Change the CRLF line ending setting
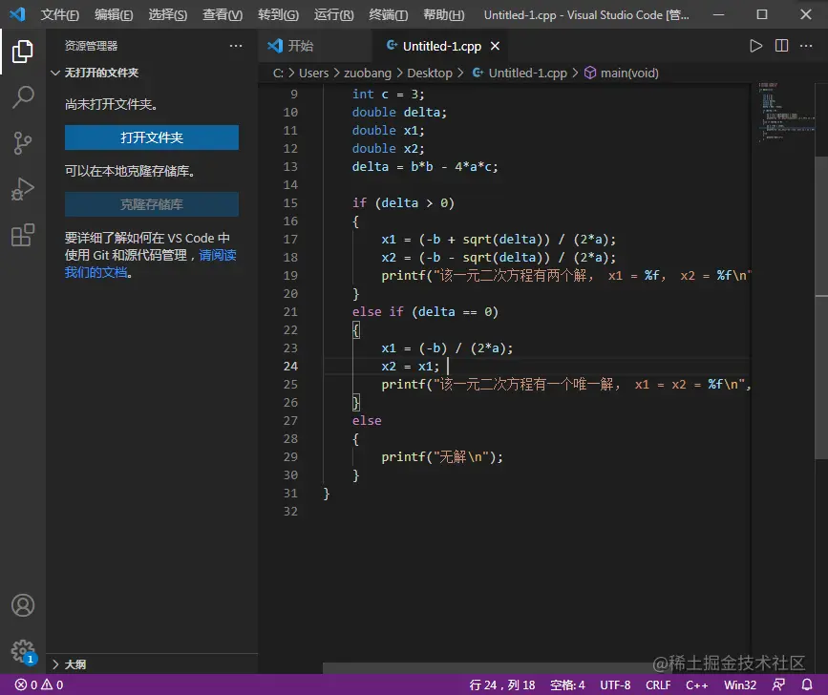This screenshot has width=828, height=695. click(658, 684)
